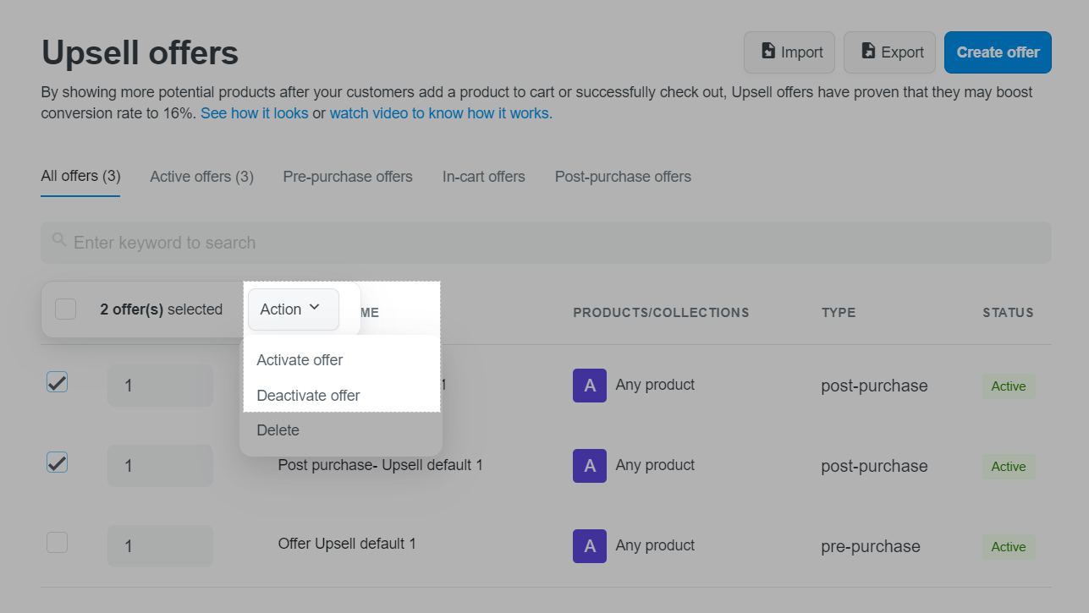The image size is (1089, 613).
Task: Switch to the All offers (3) tab
Action: pyautogui.click(x=80, y=176)
